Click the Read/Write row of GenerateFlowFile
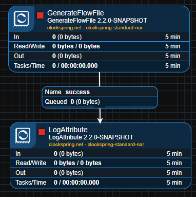This screenshot has width=196, height=197. pyautogui.click(x=99, y=46)
